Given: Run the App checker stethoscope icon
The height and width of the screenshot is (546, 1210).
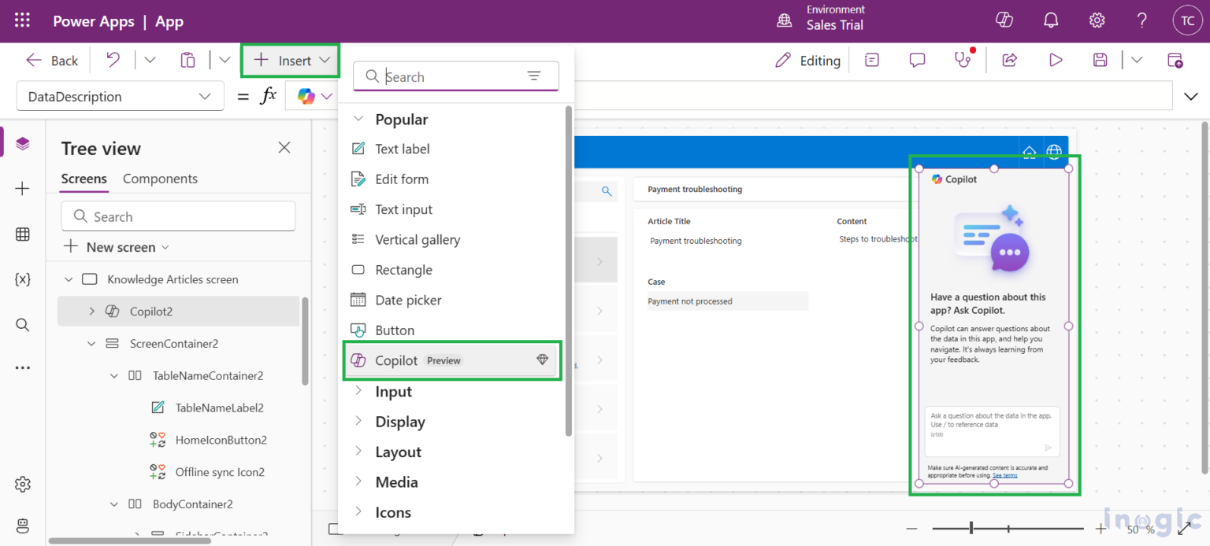Looking at the screenshot, I should pyautogui.click(x=963, y=60).
